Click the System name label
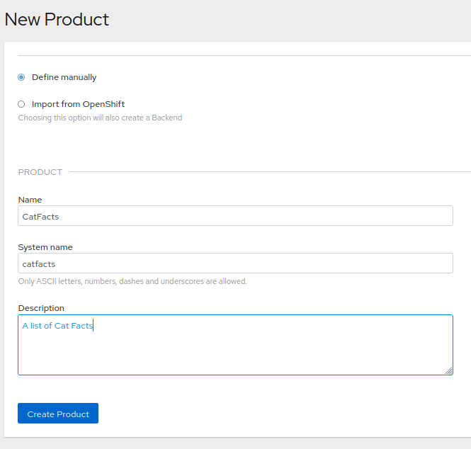Image resolution: width=471 pixels, height=449 pixels. pyautogui.click(x=45, y=247)
